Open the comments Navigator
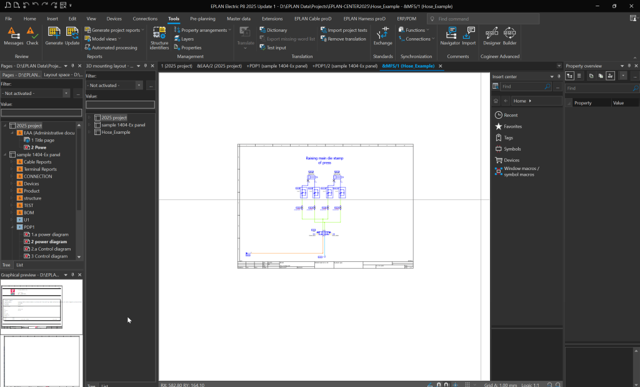The width and height of the screenshot is (640, 387). coord(450,36)
